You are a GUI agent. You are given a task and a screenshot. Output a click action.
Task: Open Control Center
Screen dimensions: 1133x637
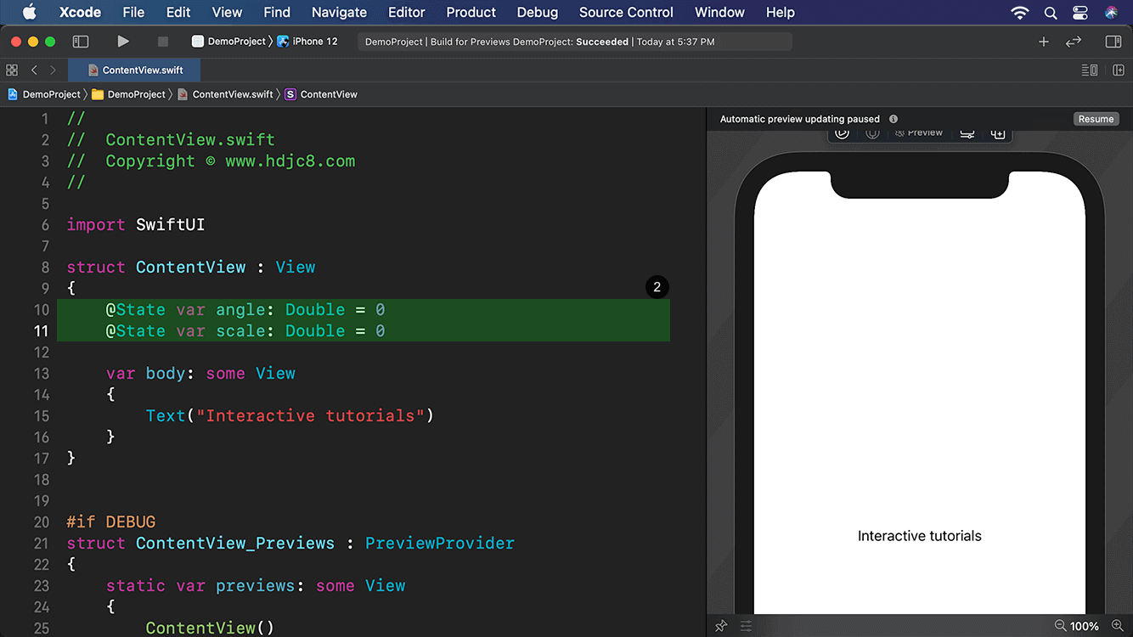click(1080, 12)
